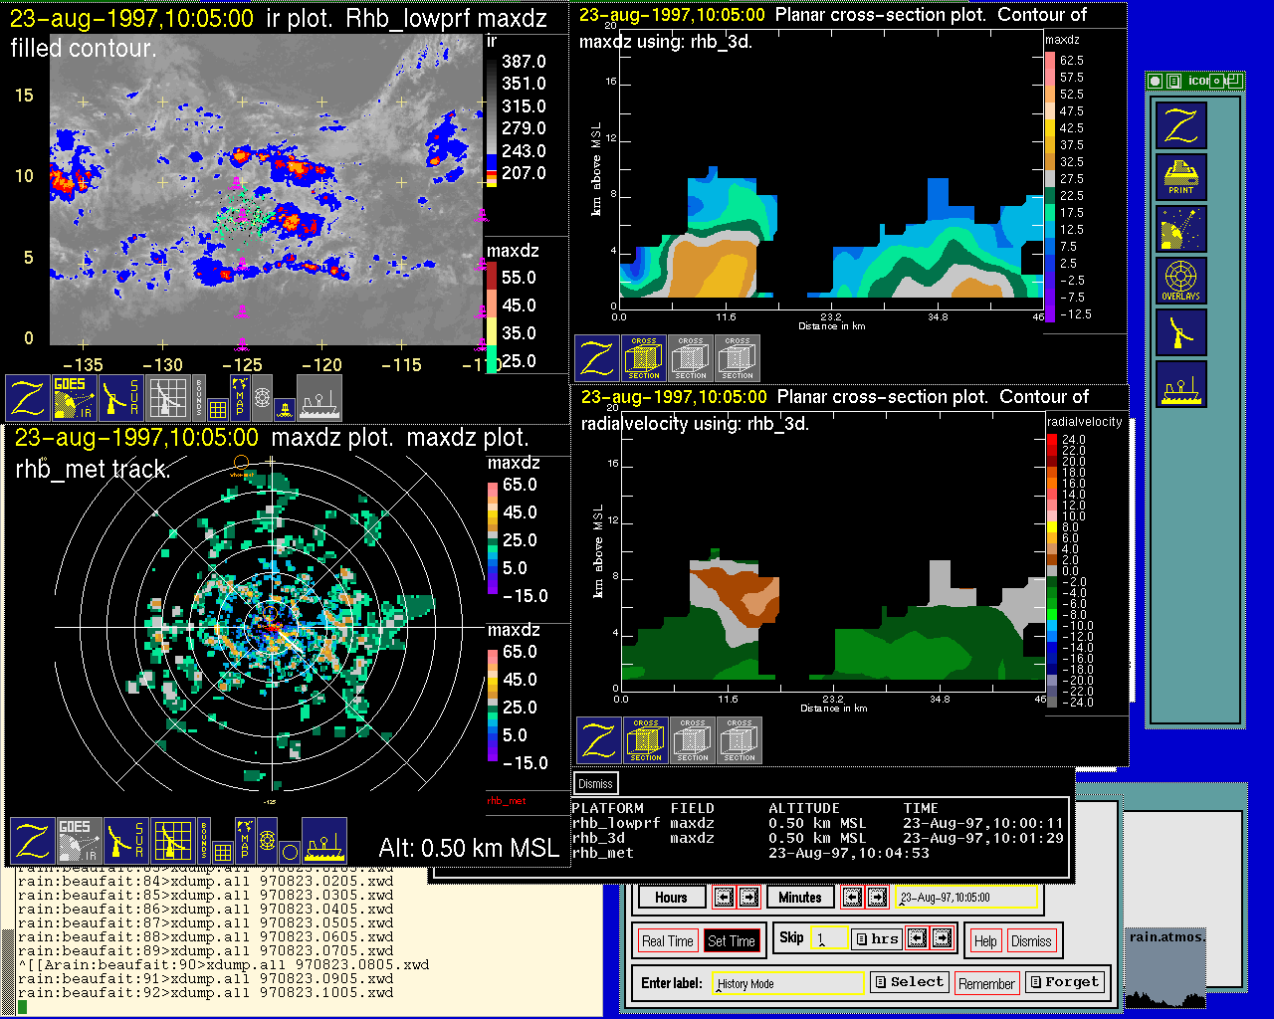Viewport: 1274px width, 1019px height.
Task: Click the PRINT icon in the icon bar
Action: [x=1180, y=177]
